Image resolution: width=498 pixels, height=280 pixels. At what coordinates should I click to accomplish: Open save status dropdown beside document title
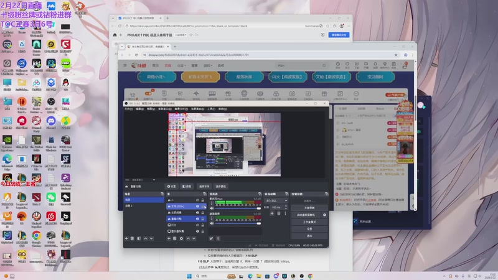[x=181, y=35]
